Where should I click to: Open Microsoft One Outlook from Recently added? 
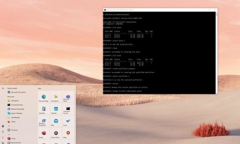tap(17, 92)
